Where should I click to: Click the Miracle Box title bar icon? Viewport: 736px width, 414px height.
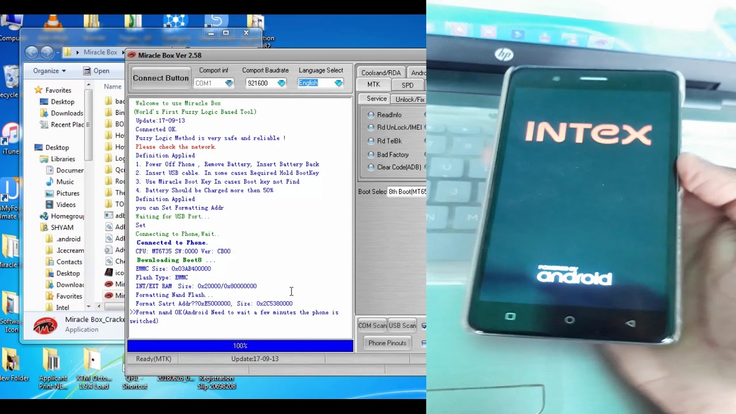point(132,55)
